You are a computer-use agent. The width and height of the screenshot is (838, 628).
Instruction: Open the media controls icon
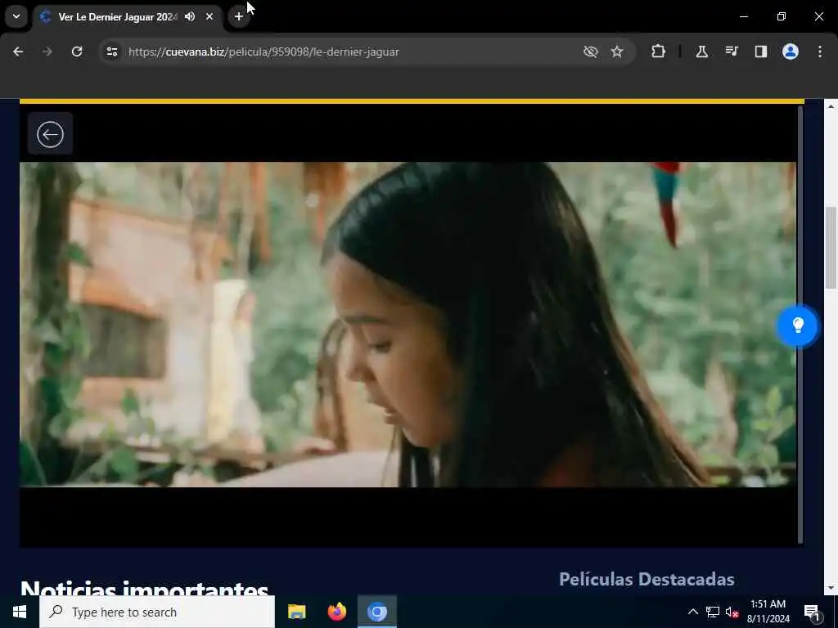(732, 52)
